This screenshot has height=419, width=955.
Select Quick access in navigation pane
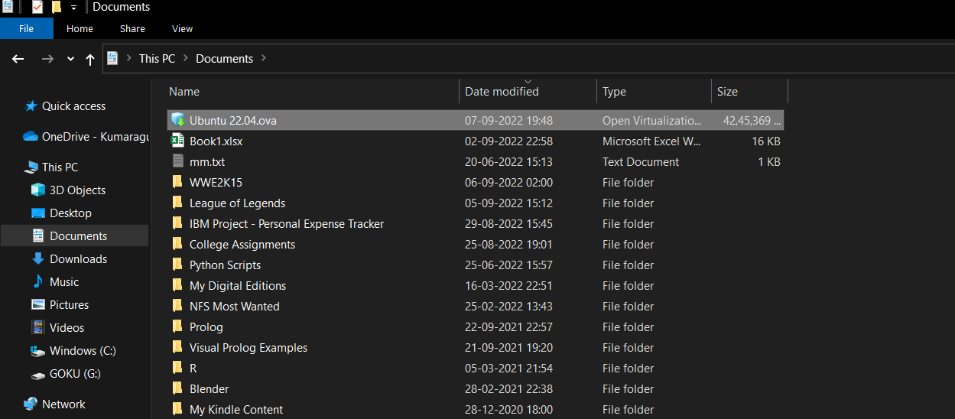(x=73, y=106)
